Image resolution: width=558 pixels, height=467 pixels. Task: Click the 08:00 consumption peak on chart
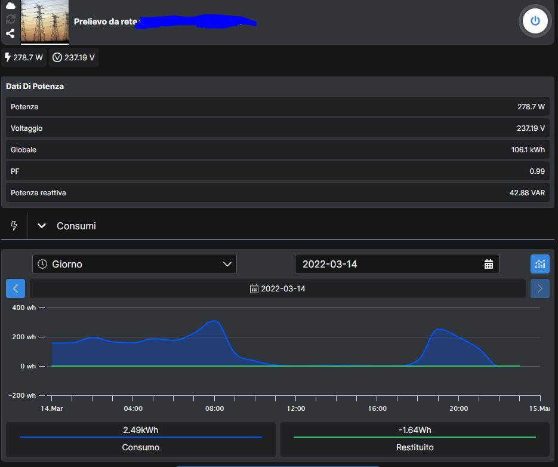pos(214,322)
